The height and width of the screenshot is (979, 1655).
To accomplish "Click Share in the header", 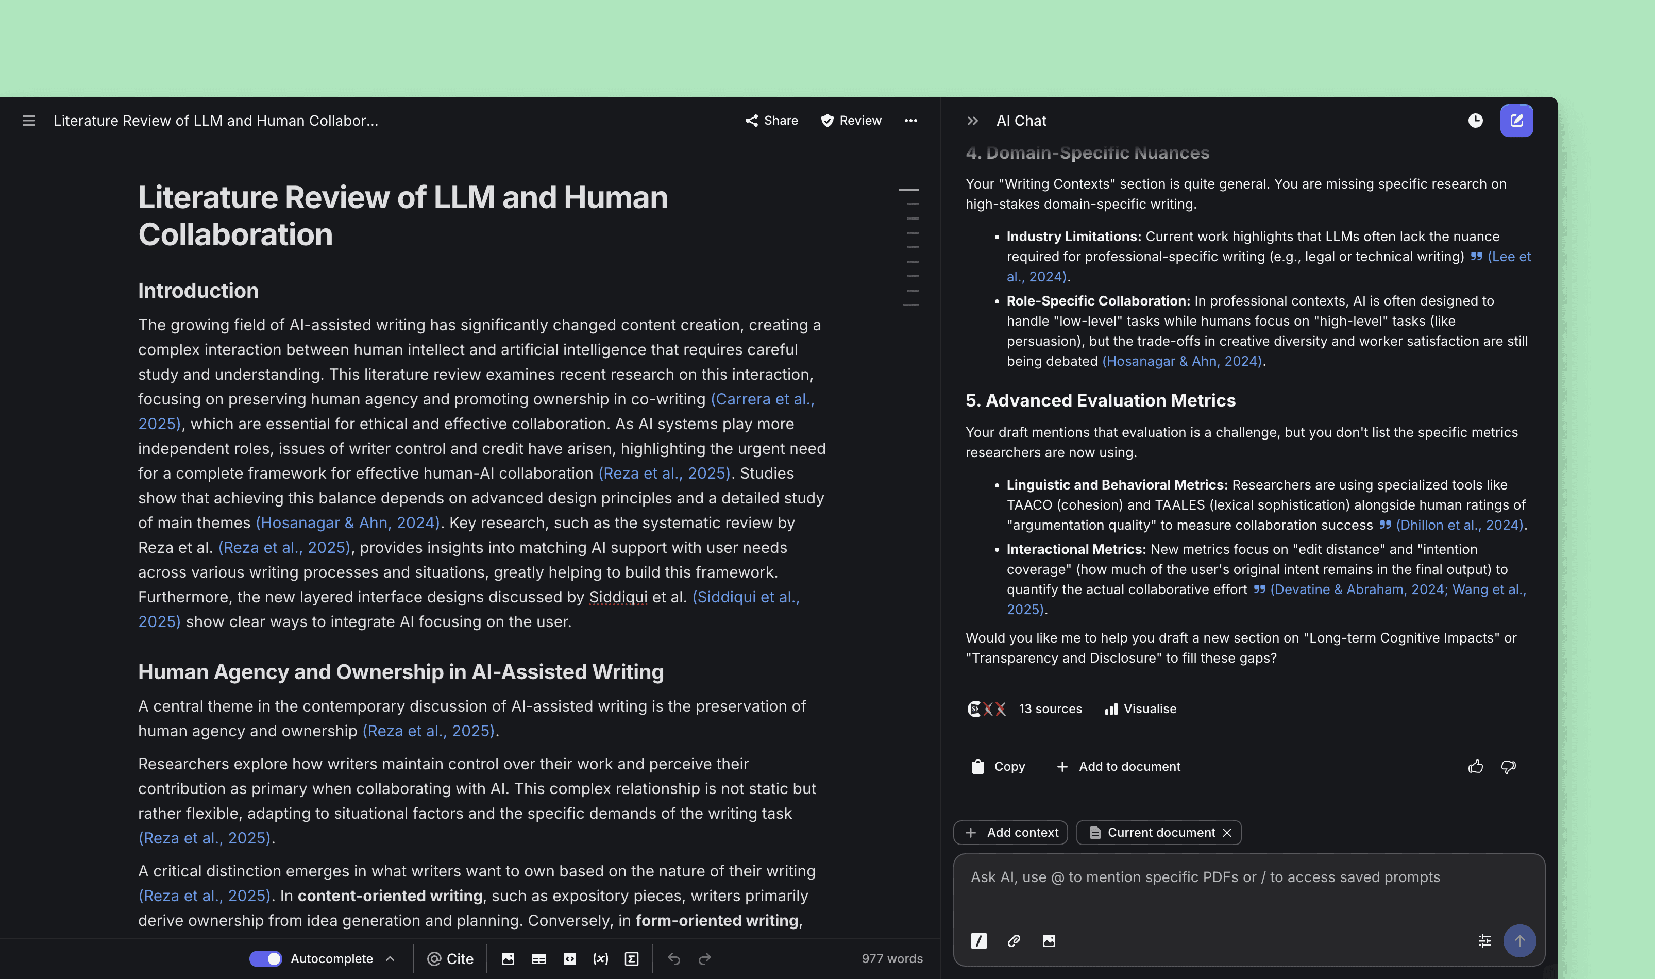I will point(771,121).
